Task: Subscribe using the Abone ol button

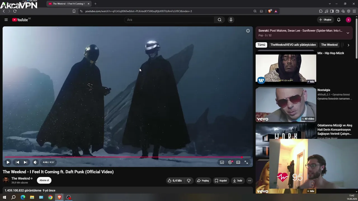Action: [44, 180]
